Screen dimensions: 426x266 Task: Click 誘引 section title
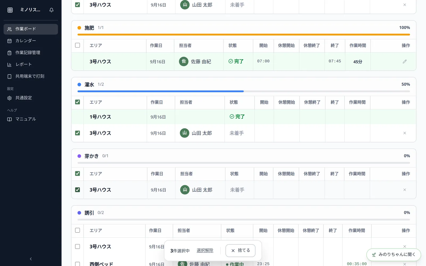89,213
